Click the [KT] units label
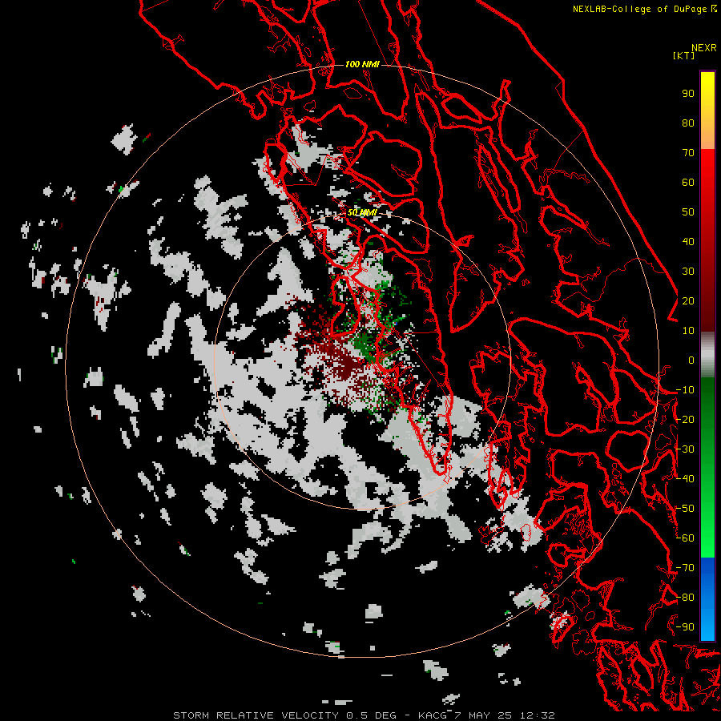Viewport: 721px width, 721px height. pos(683,55)
